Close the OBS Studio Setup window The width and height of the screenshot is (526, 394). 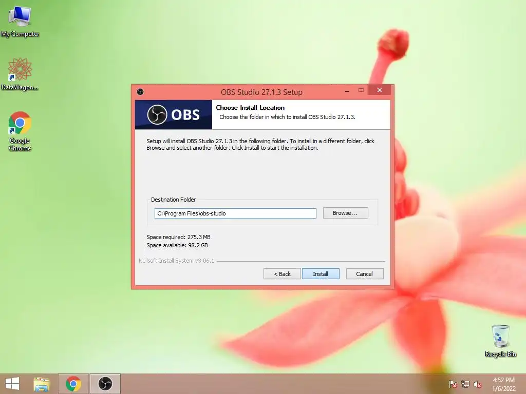[x=380, y=90]
